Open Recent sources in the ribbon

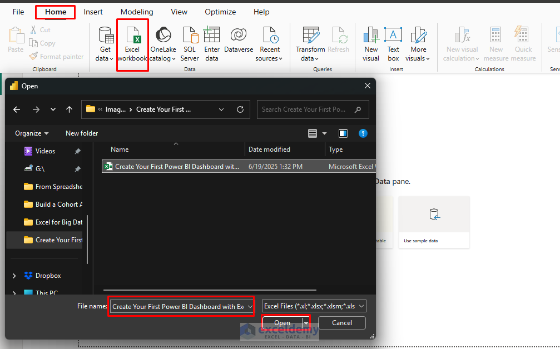pyautogui.click(x=269, y=44)
